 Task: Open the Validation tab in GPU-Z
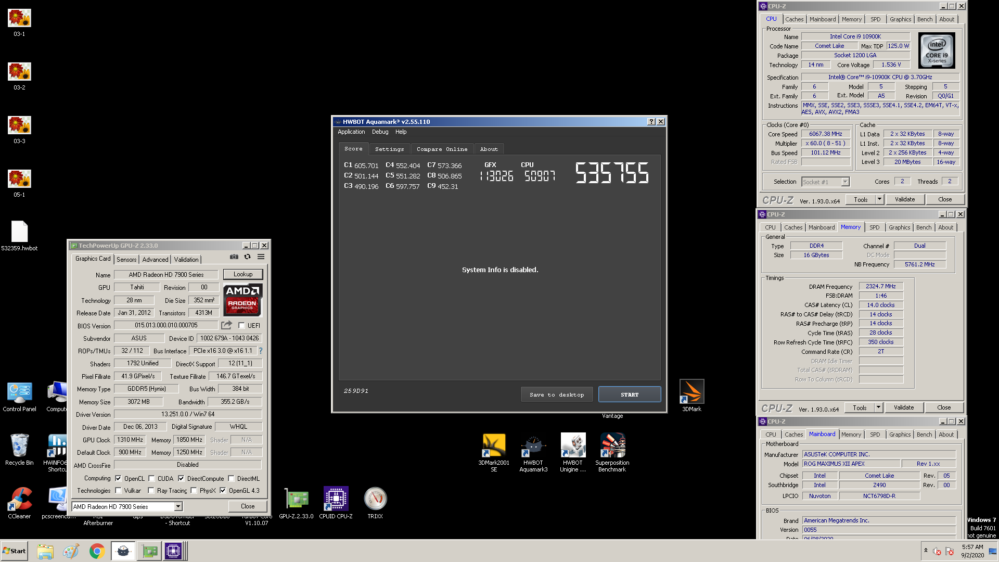(186, 260)
